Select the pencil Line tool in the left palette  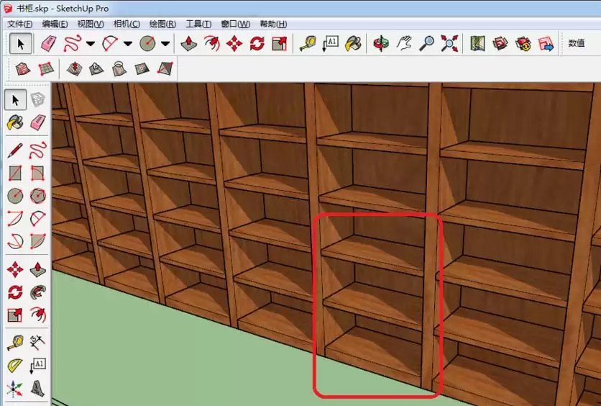click(x=15, y=150)
